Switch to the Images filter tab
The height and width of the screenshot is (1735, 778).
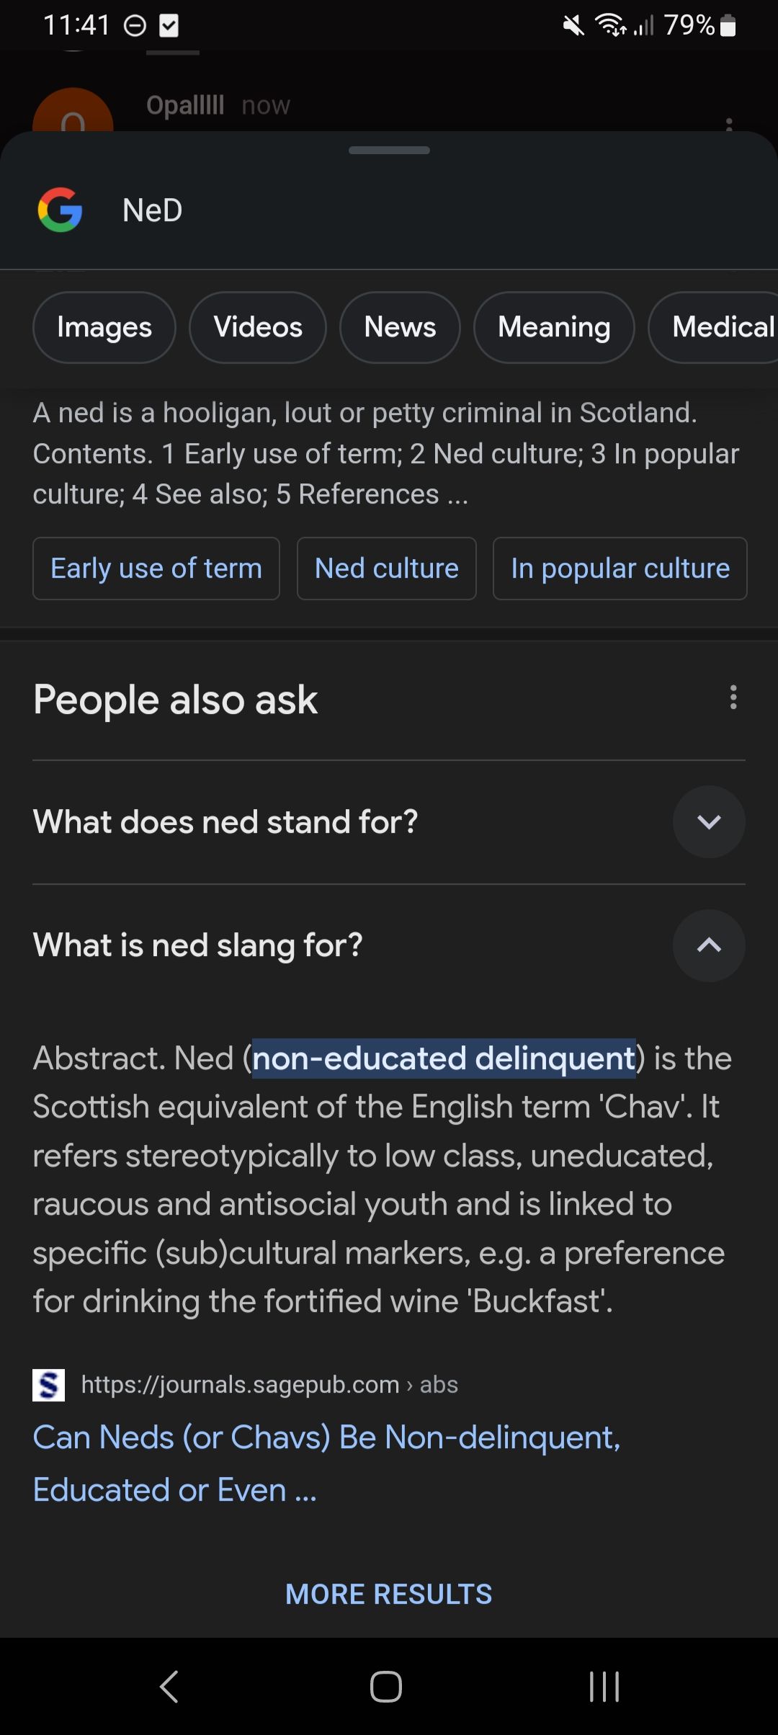pos(104,327)
